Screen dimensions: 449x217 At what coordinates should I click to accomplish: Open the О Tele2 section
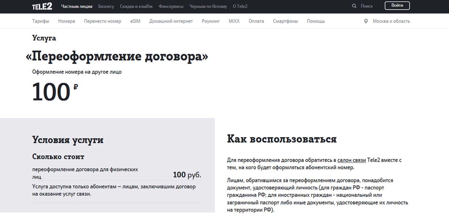240,6
